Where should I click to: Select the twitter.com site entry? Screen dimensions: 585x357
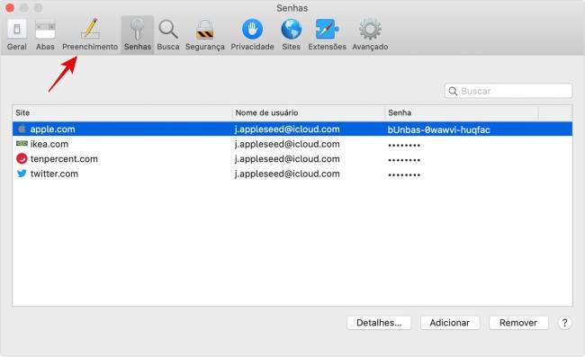click(x=54, y=174)
